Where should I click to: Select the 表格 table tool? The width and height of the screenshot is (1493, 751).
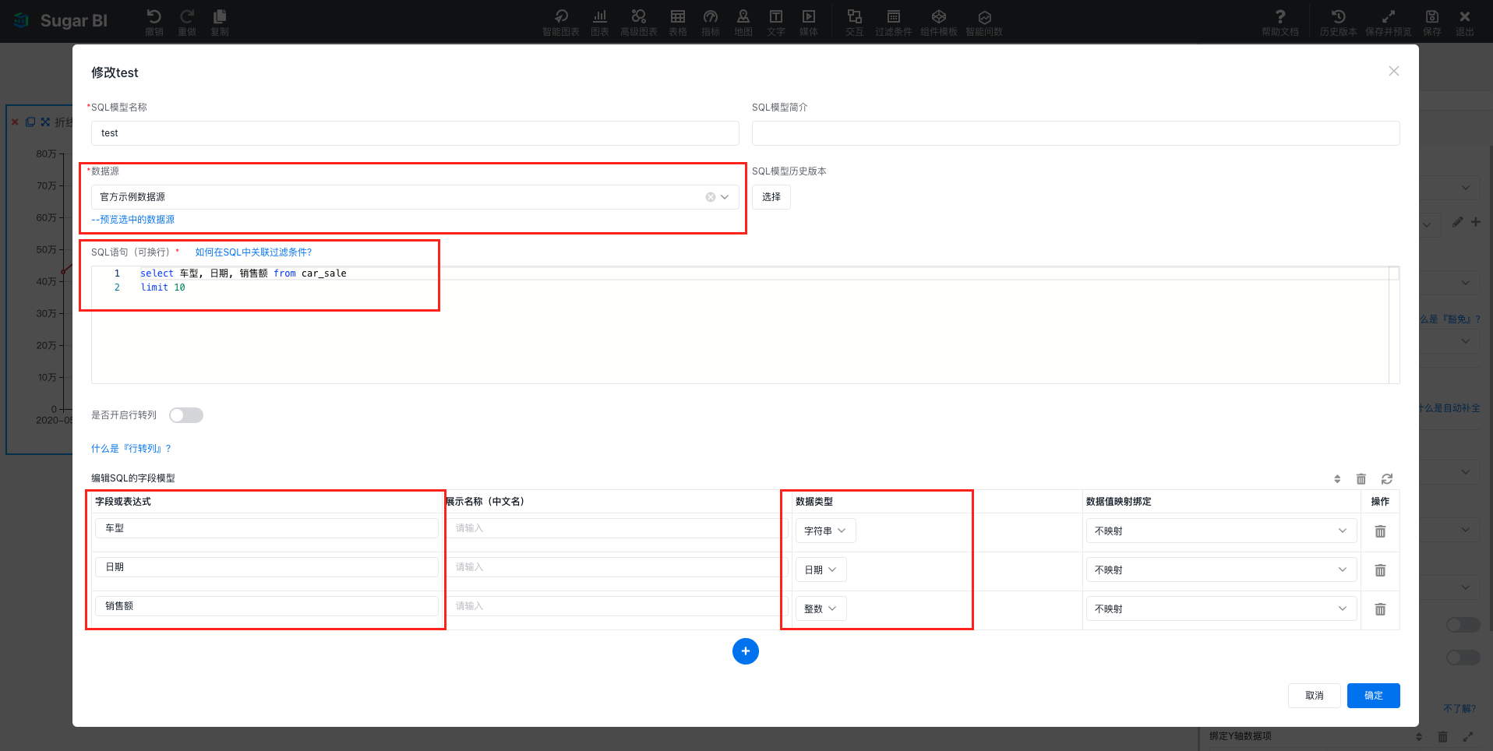click(x=678, y=22)
